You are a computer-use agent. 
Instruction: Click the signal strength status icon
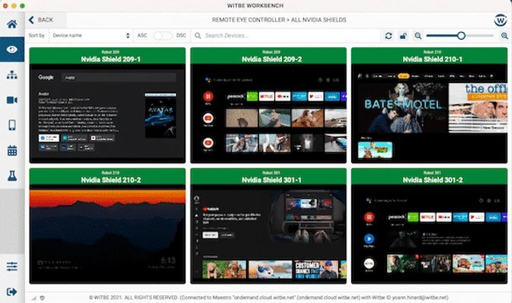[34, 298]
